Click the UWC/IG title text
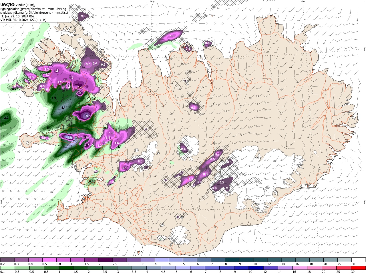Screen dimensions: 366x274 [x=7, y=5]
